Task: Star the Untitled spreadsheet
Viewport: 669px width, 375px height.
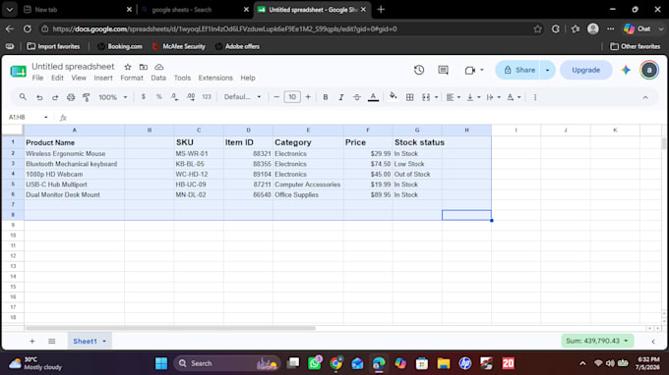Action: pos(128,67)
